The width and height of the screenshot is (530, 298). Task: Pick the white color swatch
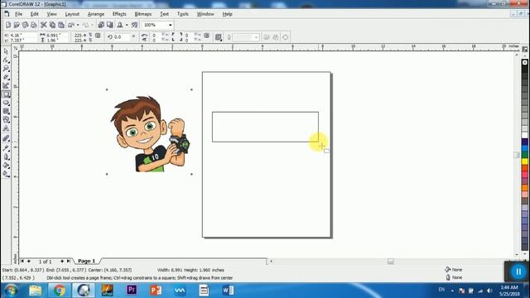click(x=524, y=135)
